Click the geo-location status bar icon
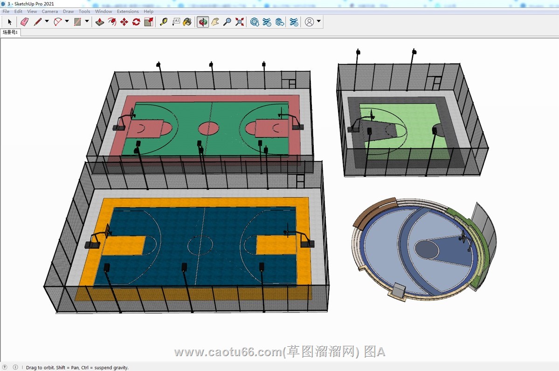This screenshot has height=371, width=559. [x=5, y=367]
